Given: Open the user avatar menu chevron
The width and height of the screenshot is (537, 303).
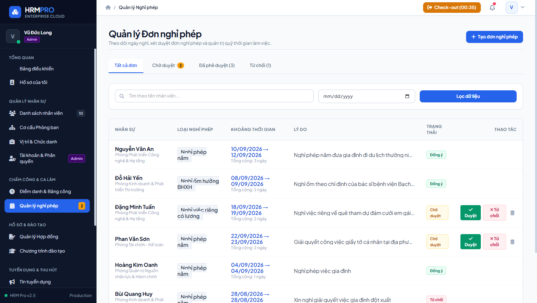Looking at the screenshot, I should 523,8.
